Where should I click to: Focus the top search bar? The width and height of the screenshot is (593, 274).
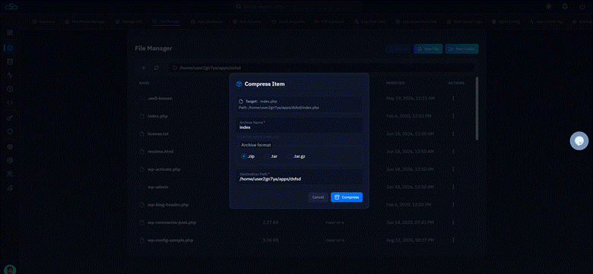pos(298,6)
